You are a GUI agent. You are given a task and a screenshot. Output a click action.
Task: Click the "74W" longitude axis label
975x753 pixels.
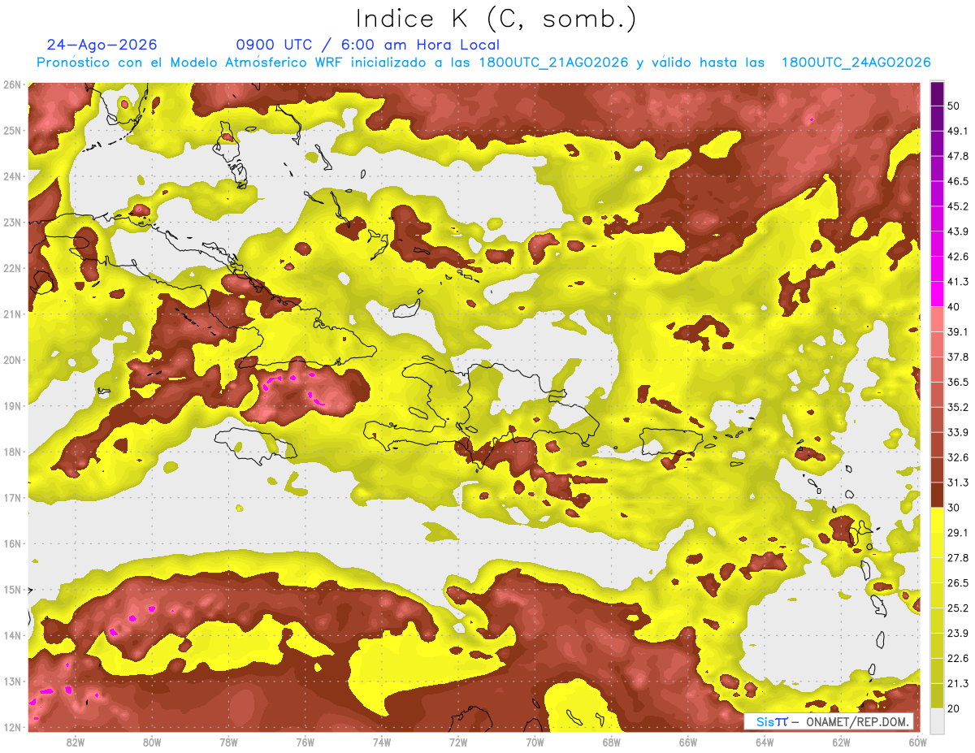382,742
